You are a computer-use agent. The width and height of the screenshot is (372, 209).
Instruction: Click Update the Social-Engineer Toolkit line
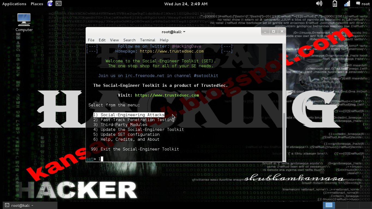(x=138, y=130)
